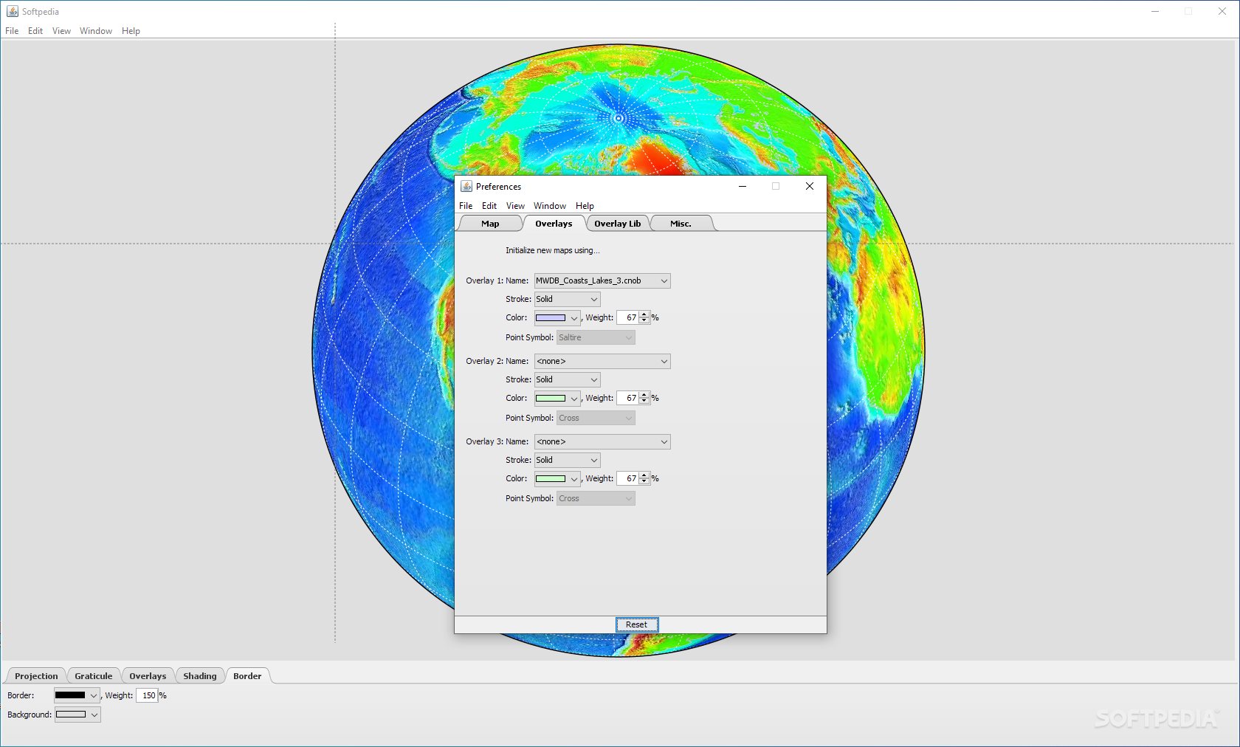1240x747 pixels.
Task: Open Overlay 3 Stroke dropdown
Action: [x=567, y=460]
